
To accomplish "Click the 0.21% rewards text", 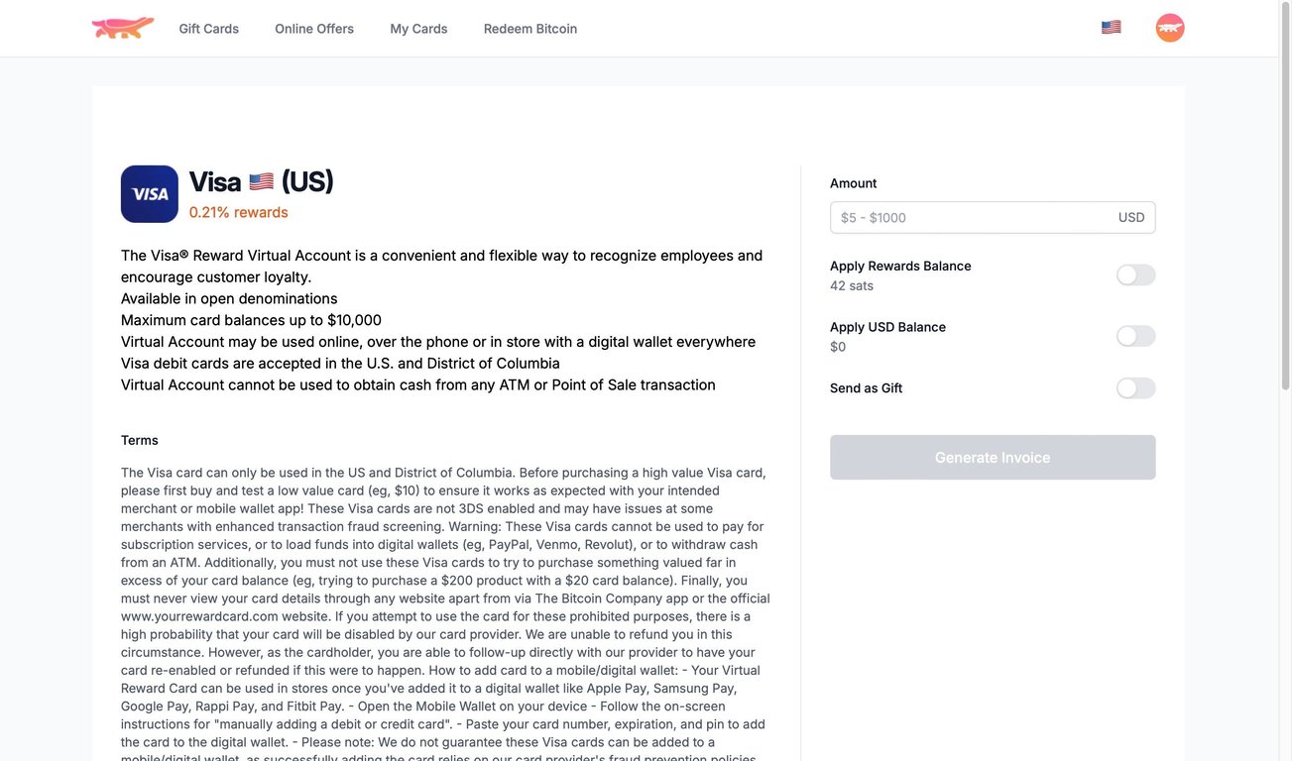I will pyautogui.click(x=238, y=212).
